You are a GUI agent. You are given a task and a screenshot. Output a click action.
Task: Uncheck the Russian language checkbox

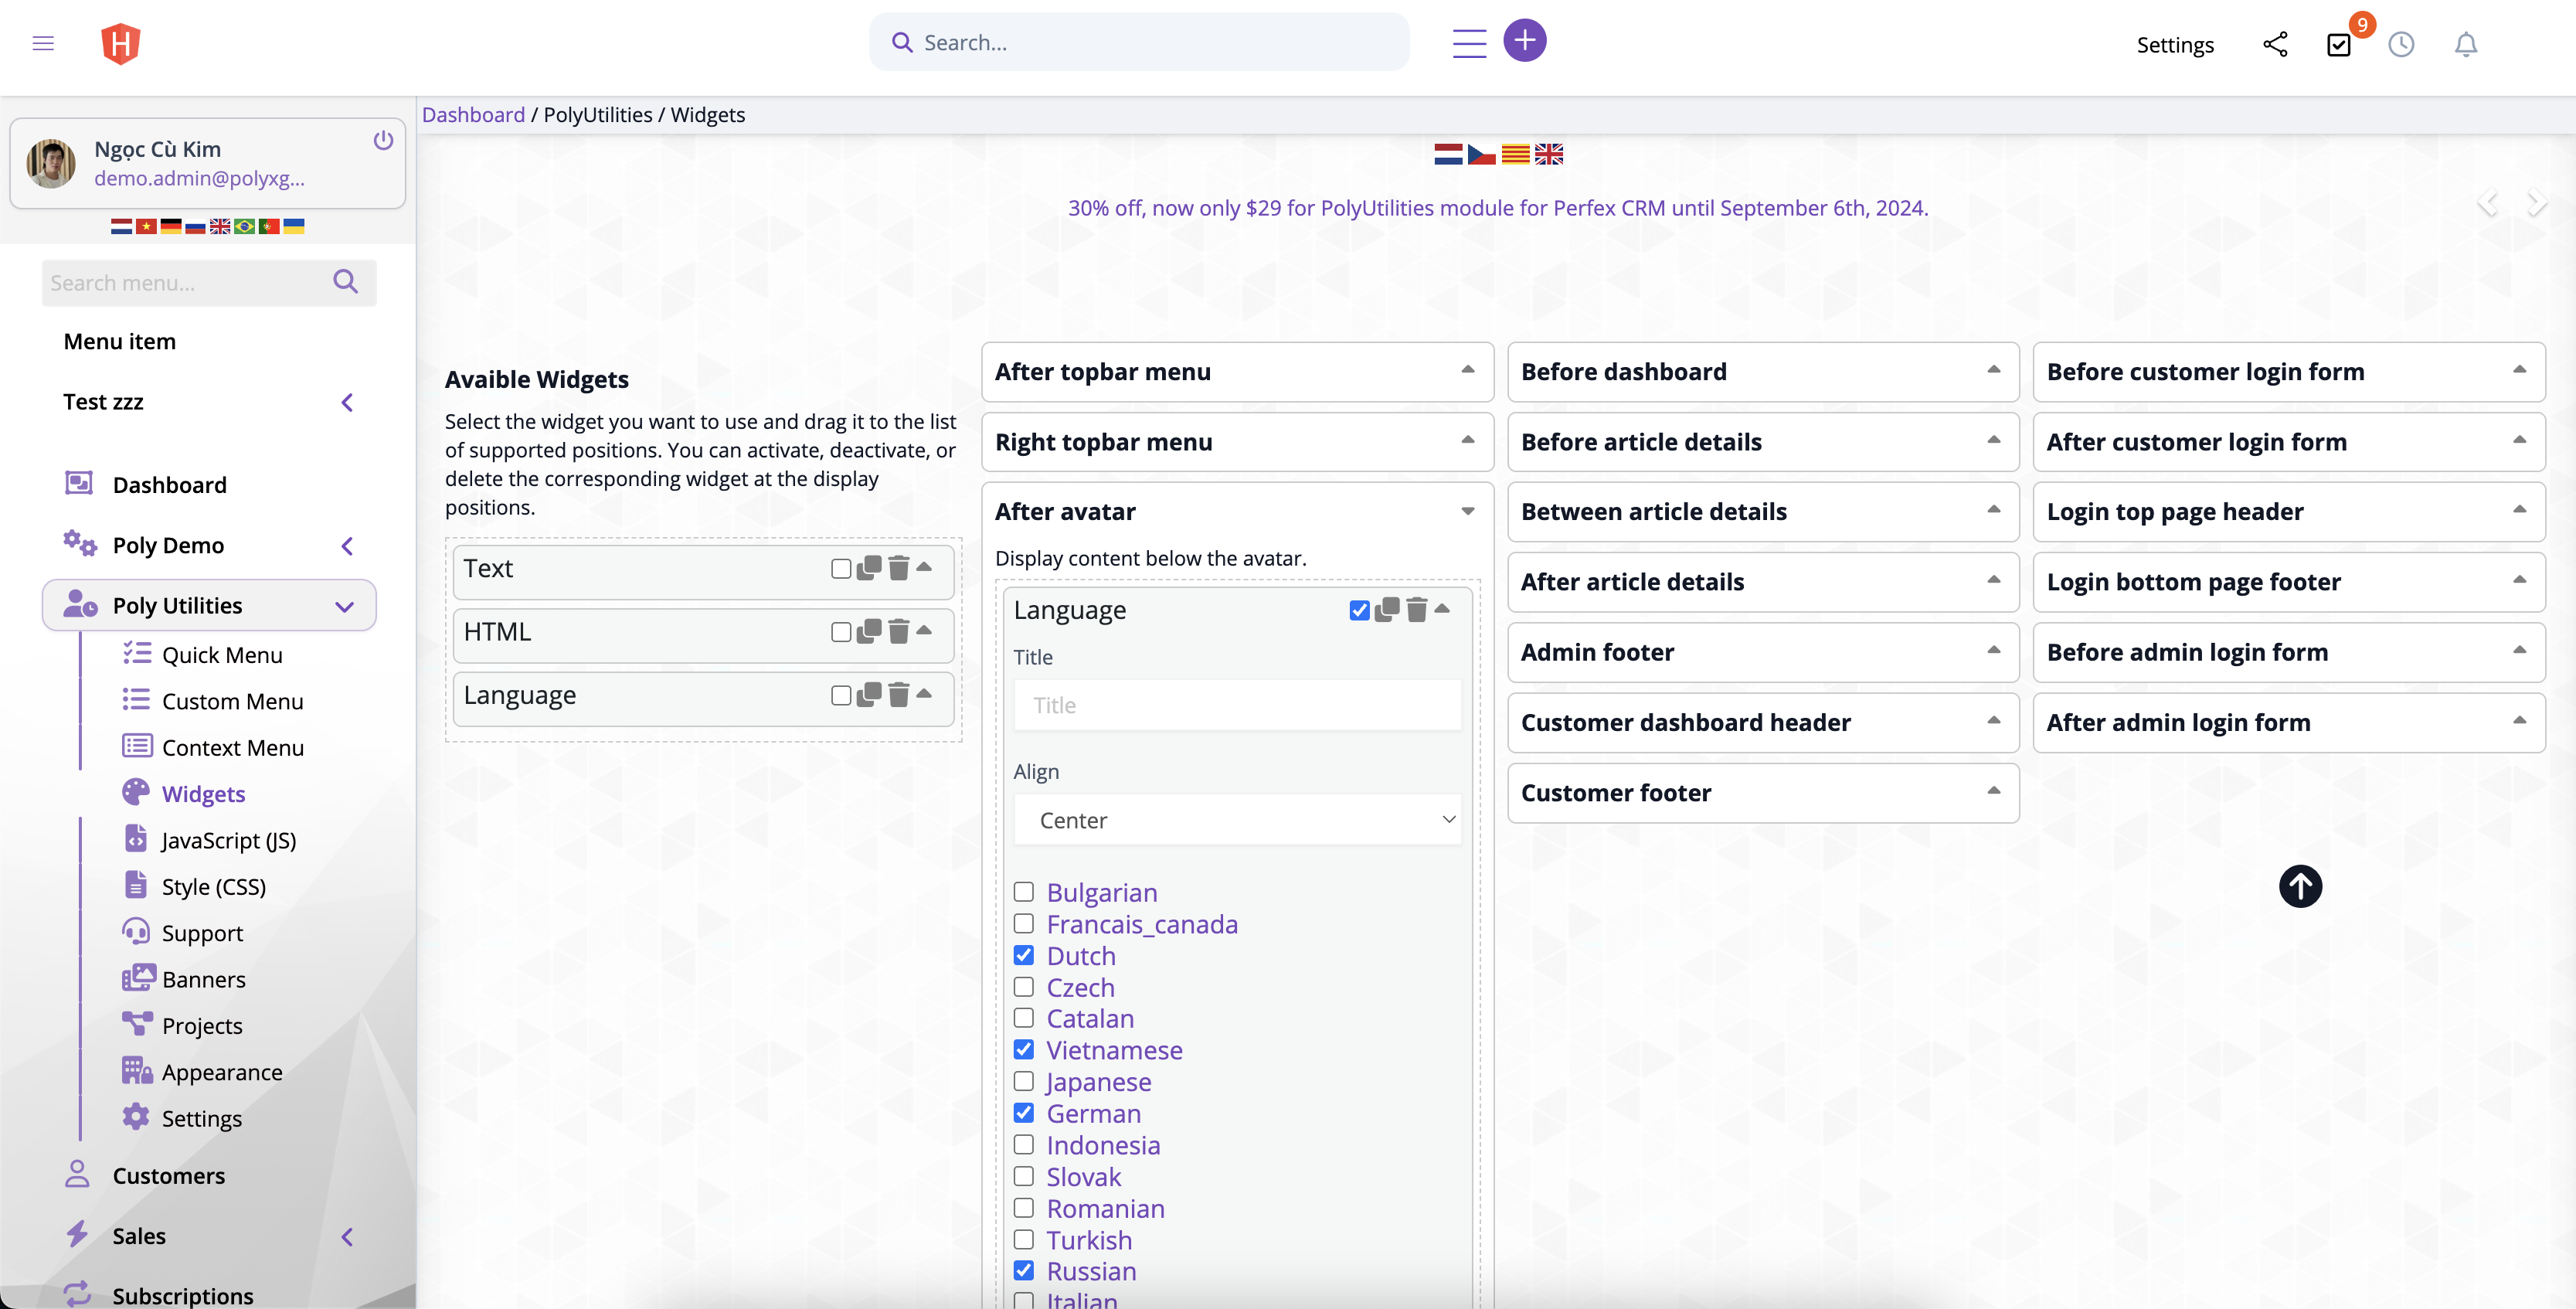tap(1024, 1270)
